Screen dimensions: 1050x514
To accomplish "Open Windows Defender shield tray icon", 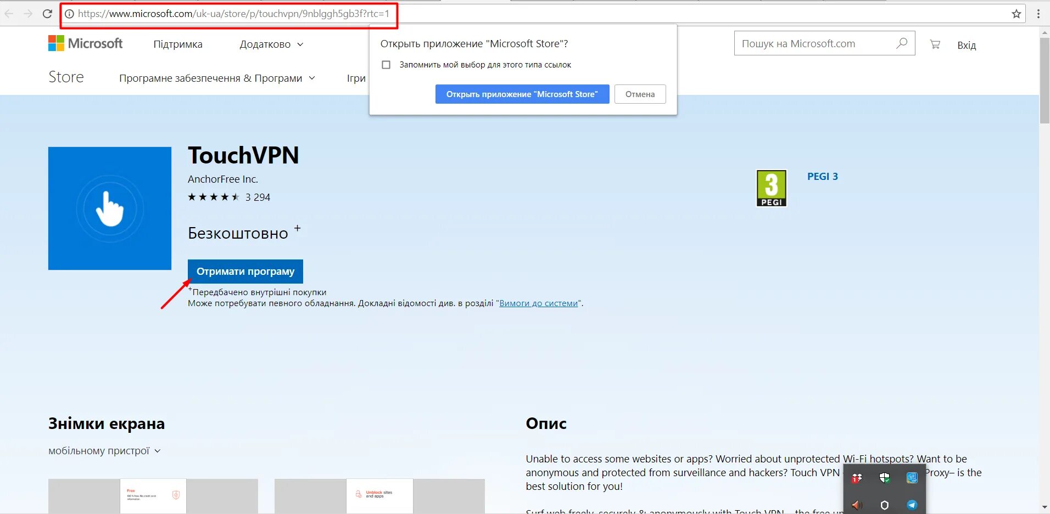I will pos(884,478).
